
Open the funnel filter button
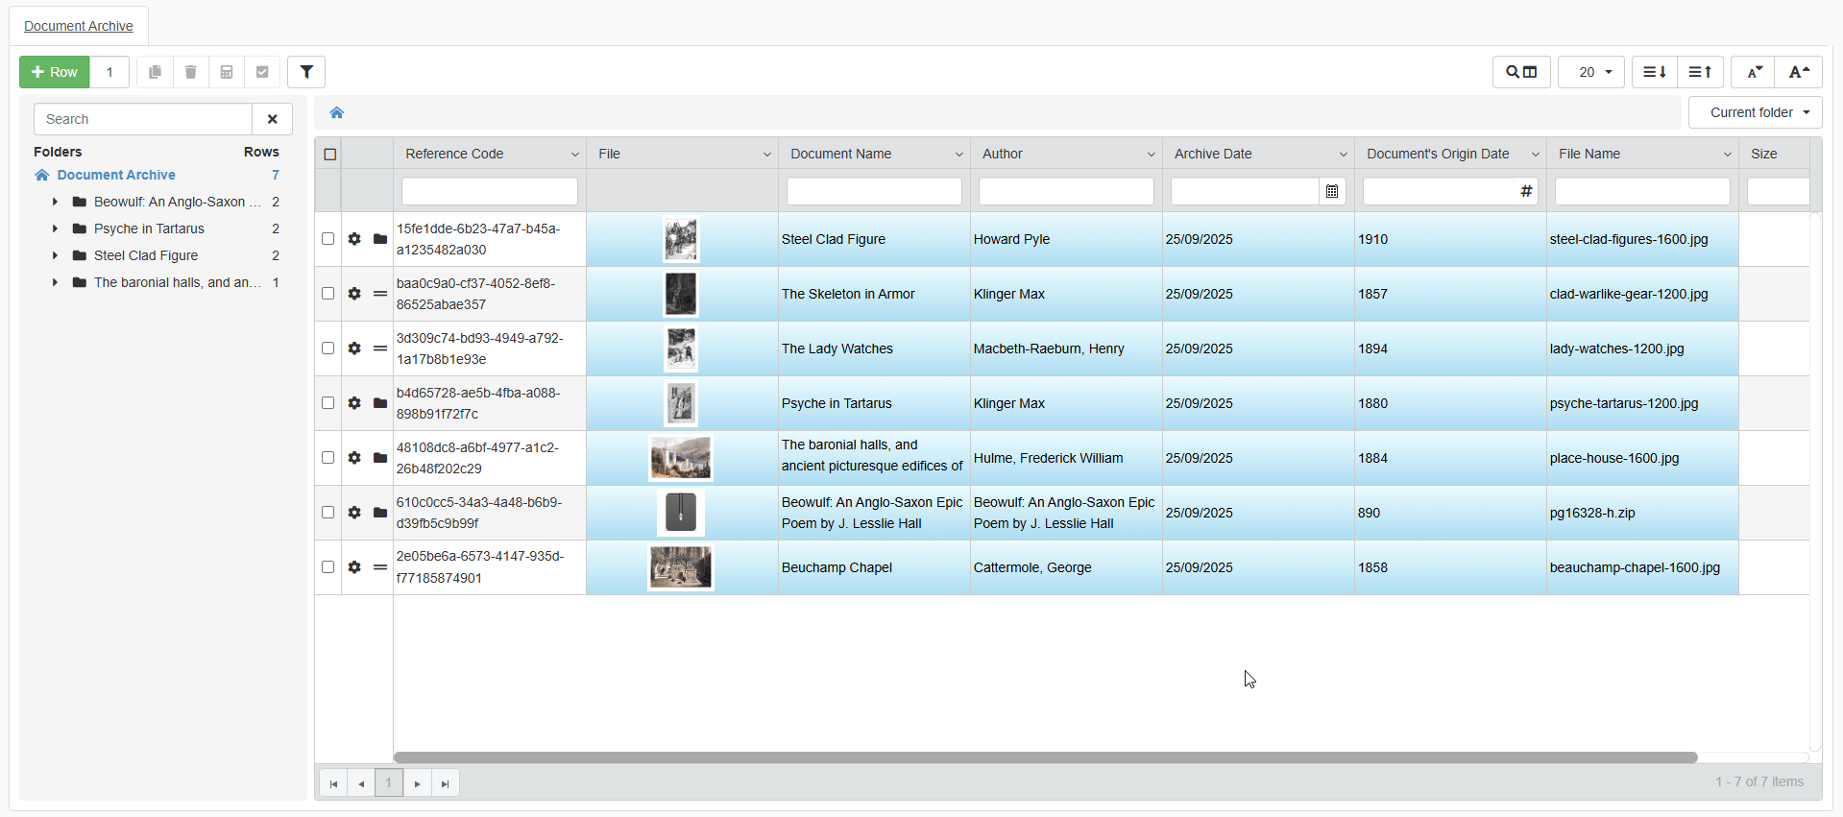pyautogui.click(x=306, y=72)
